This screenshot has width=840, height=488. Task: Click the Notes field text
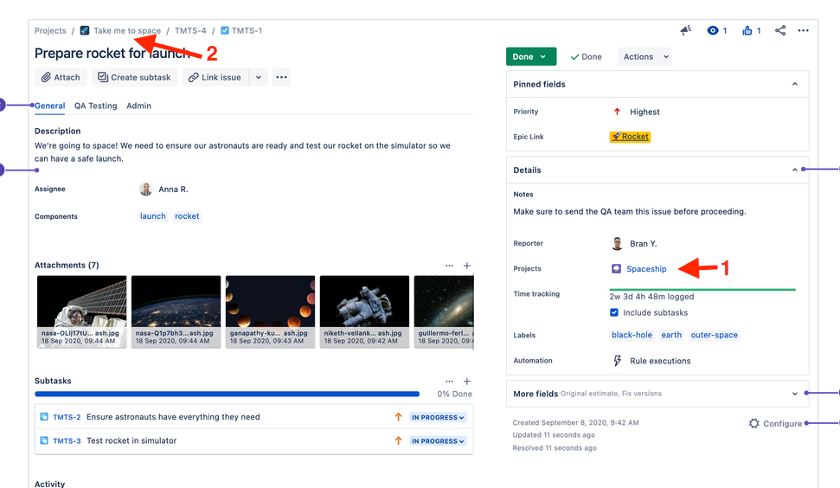[x=630, y=212]
